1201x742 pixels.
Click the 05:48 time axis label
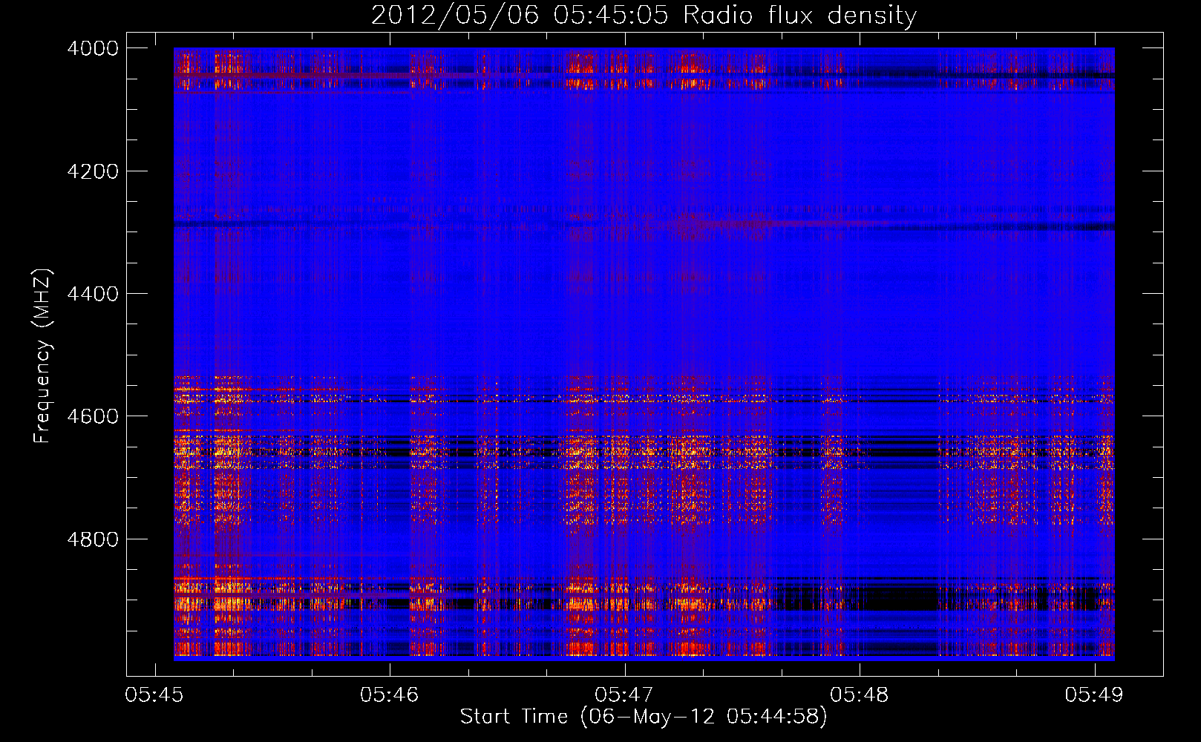coord(860,695)
